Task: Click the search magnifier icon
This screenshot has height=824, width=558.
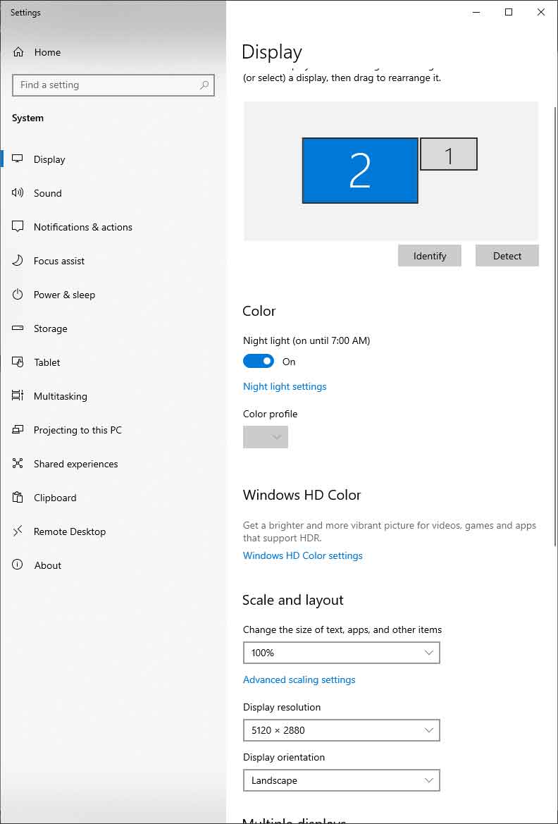Action: coord(204,85)
